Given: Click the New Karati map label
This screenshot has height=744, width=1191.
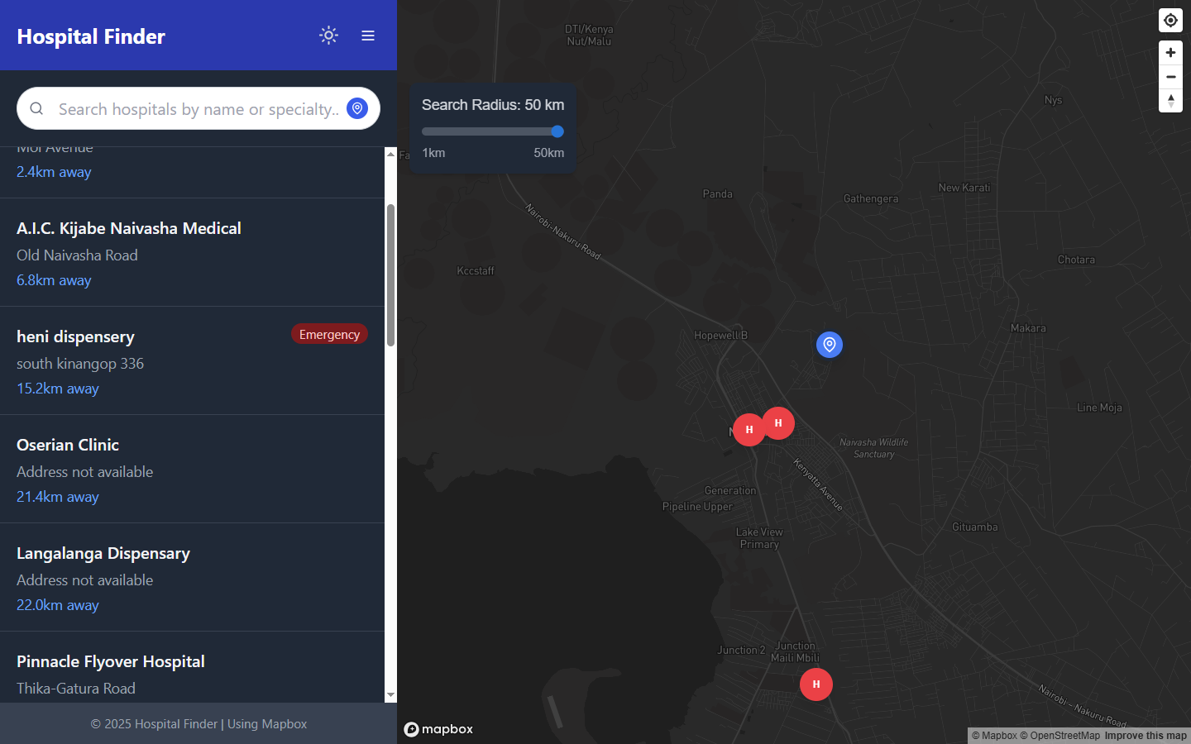Looking at the screenshot, I should coord(964,188).
